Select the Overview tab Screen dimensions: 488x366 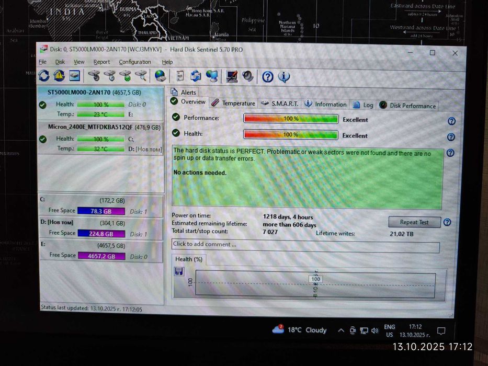(x=188, y=101)
